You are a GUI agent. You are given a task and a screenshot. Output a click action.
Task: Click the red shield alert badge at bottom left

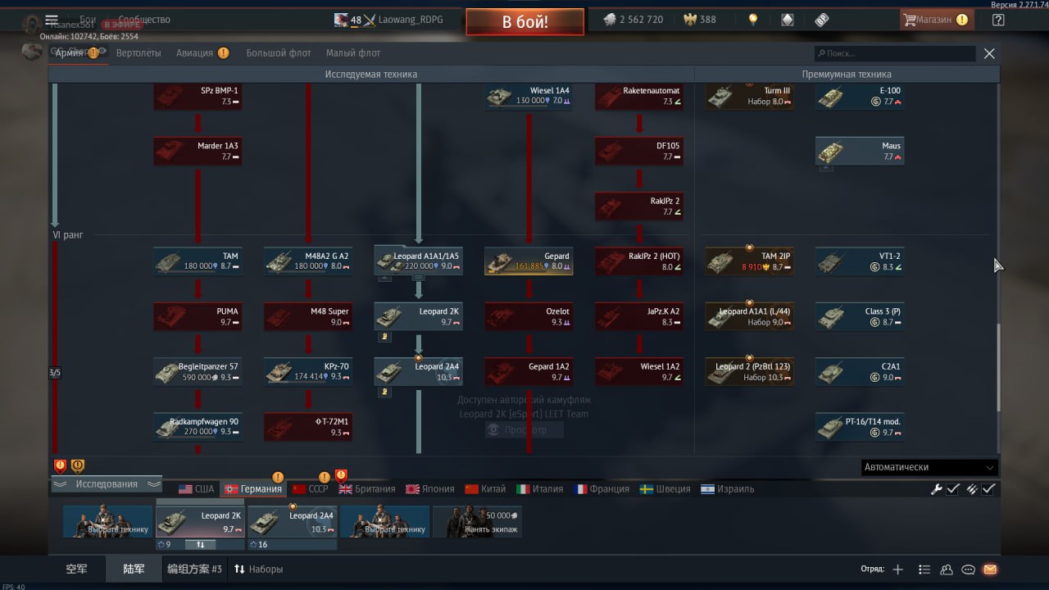pyautogui.click(x=60, y=466)
